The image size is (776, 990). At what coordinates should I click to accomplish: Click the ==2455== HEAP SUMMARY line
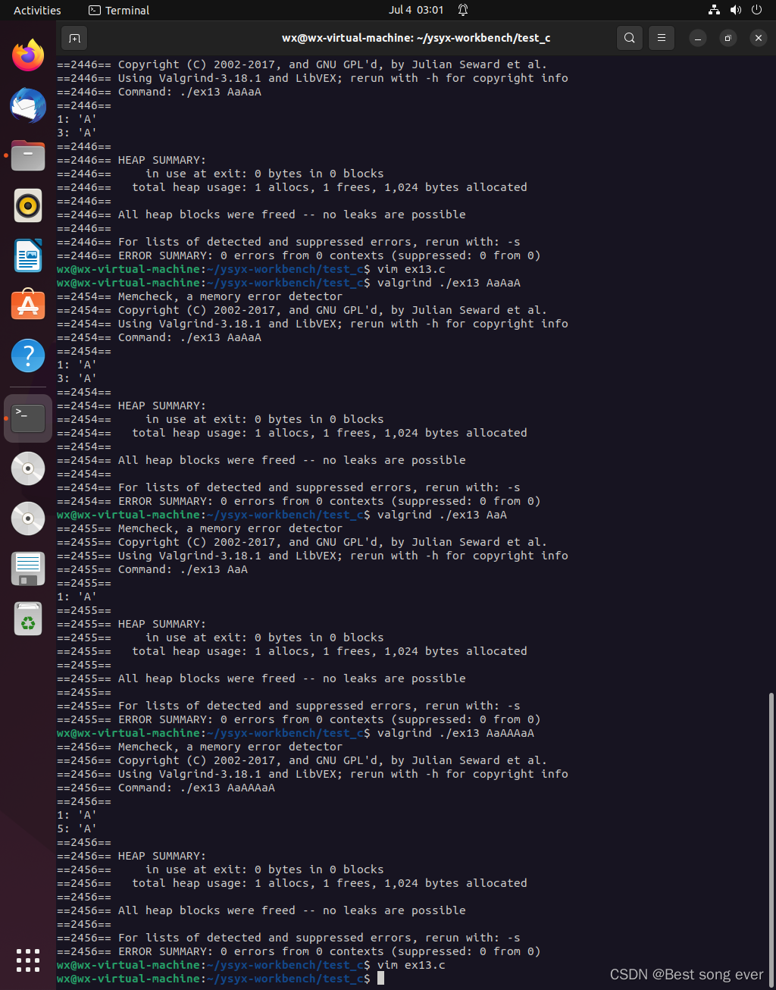click(x=131, y=624)
